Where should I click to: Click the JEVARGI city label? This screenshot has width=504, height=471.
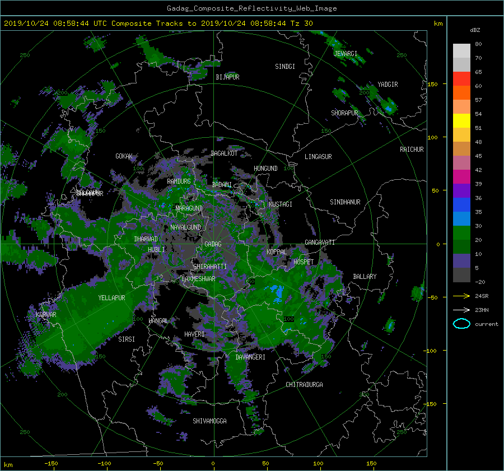[x=346, y=54]
